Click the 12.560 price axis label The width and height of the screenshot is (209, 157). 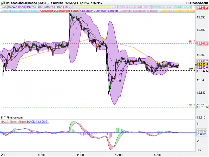point(201,55)
